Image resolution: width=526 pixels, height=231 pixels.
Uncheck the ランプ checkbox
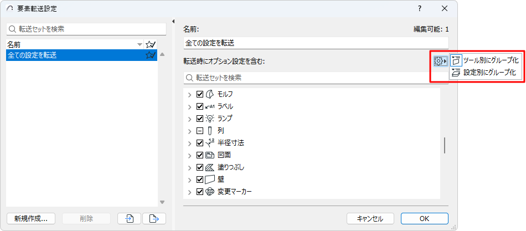tap(199, 119)
